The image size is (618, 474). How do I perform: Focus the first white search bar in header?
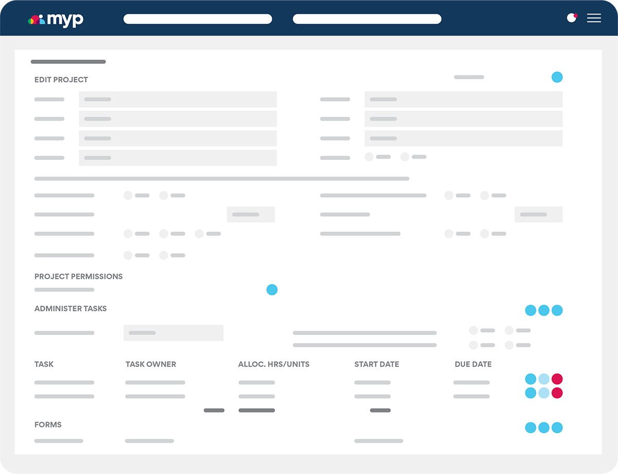click(x=198, y=19)
